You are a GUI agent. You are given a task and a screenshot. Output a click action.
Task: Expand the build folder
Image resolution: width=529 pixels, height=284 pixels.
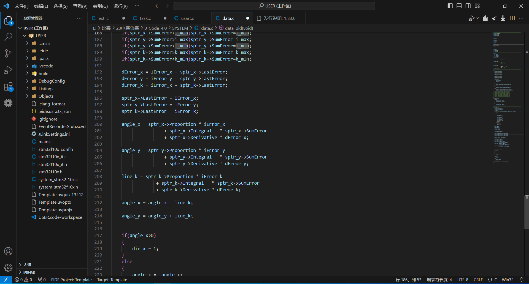pyautogui.click(x=43, y=73)
